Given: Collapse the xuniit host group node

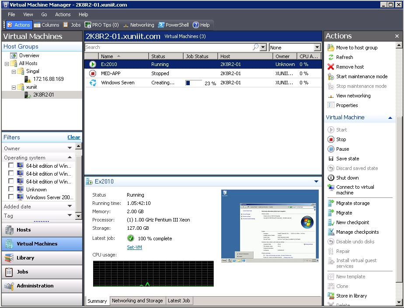Looking at the screenshot, I should point(14,87).
